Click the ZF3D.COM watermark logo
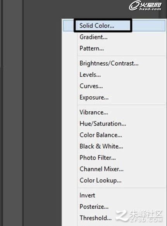Screen dimensions: 167x226 (x=139, y=216)
